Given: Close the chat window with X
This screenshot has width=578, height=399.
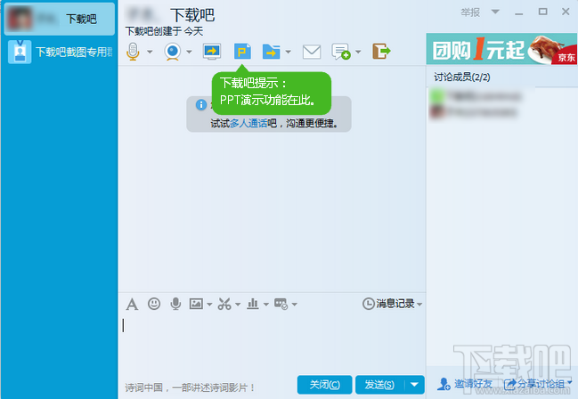Looking at the screenshot, I should (x=566, y=12).
